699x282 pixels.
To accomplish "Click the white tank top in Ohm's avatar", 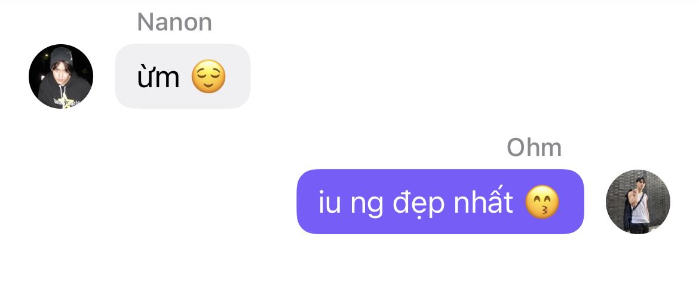I will click(640, 210).
